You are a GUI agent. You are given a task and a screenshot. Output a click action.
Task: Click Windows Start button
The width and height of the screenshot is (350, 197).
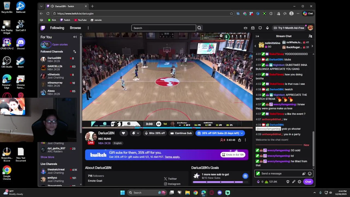[x=122, y=193]
